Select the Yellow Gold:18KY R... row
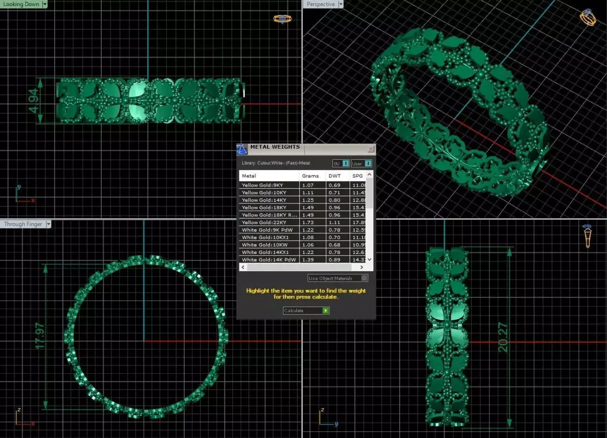Viewport: 607px width, 438px height. tap(302, 215)
